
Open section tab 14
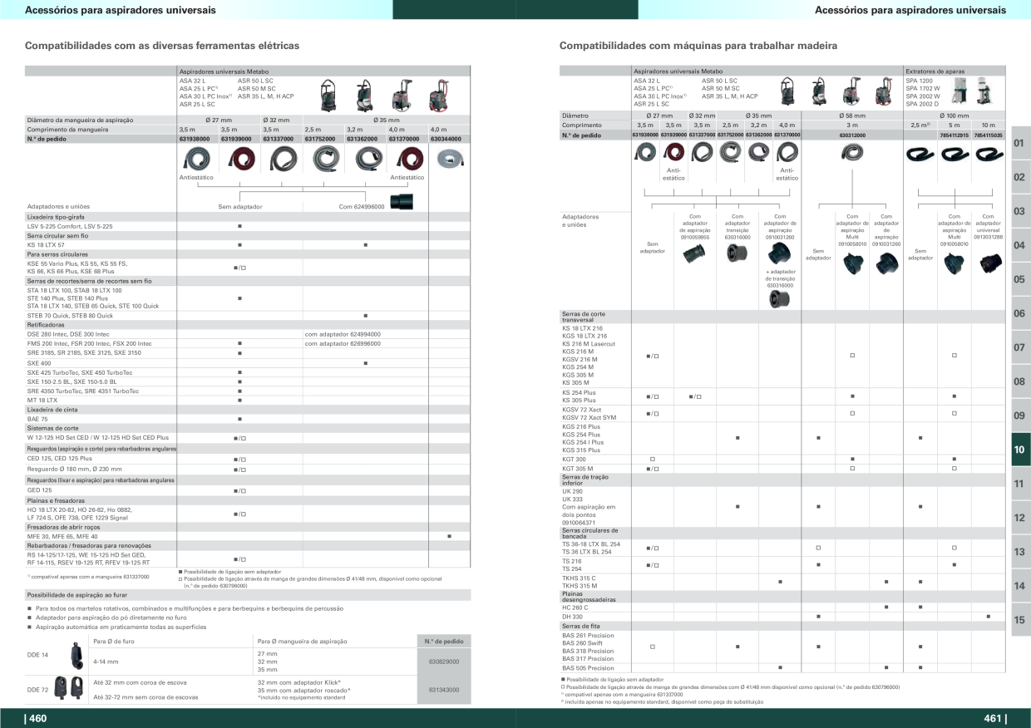pos(1019,587)
